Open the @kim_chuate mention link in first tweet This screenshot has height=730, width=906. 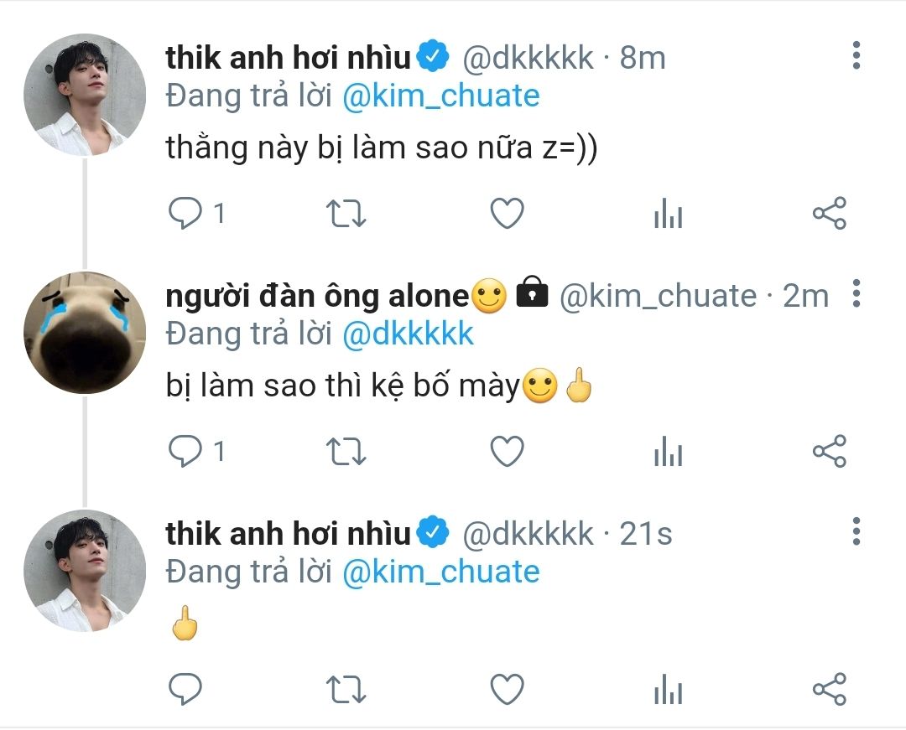click(441, 96)
